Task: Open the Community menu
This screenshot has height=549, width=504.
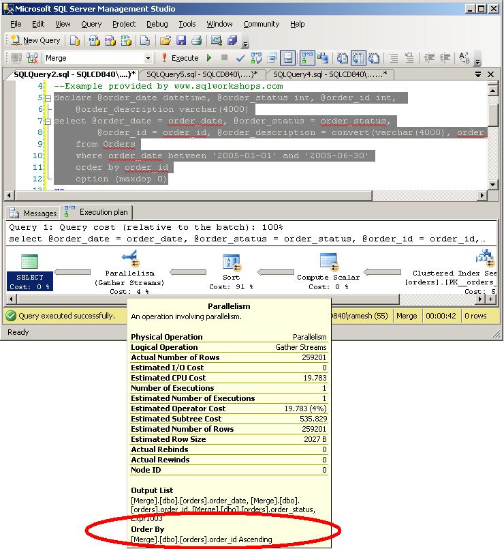Action: (x=262, y=24)
